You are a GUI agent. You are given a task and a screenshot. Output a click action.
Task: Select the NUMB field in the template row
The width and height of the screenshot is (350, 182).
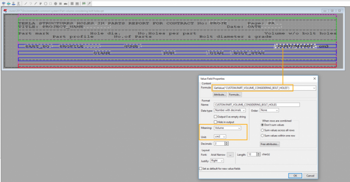tap(133, 46)
